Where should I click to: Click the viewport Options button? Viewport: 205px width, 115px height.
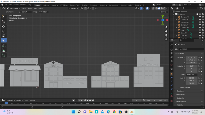(x=164, y=12)
